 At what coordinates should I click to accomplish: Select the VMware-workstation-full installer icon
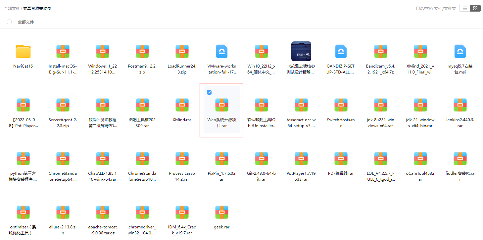(x=222, y=51)
